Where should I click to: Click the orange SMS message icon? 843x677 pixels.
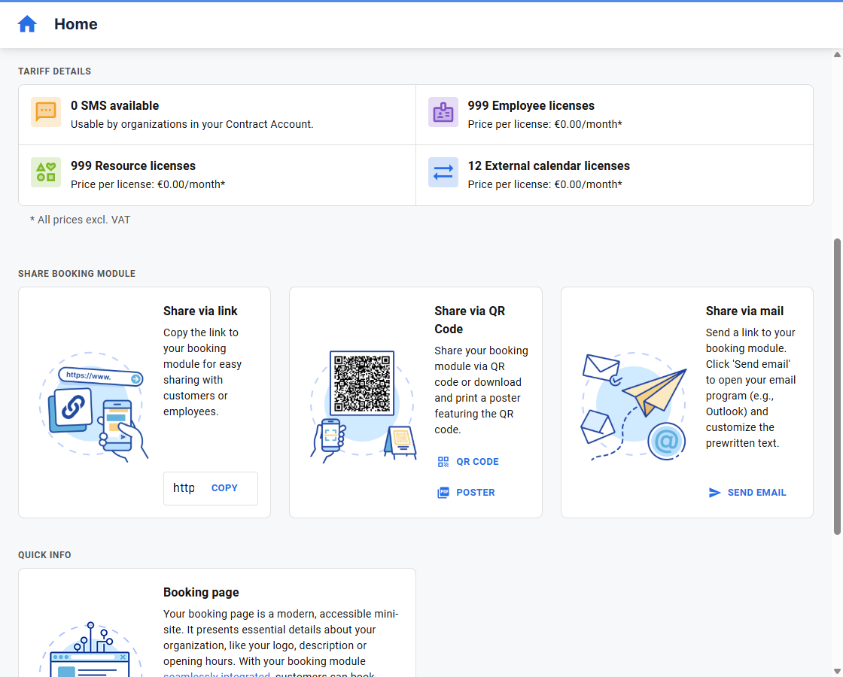pos(46,112)
